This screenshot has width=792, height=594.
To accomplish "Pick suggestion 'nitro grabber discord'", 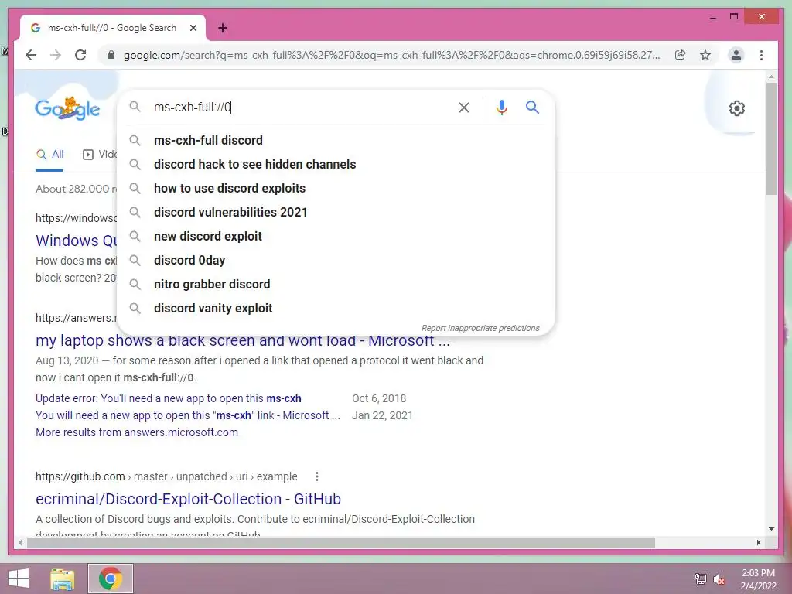I will coord(336,285).
